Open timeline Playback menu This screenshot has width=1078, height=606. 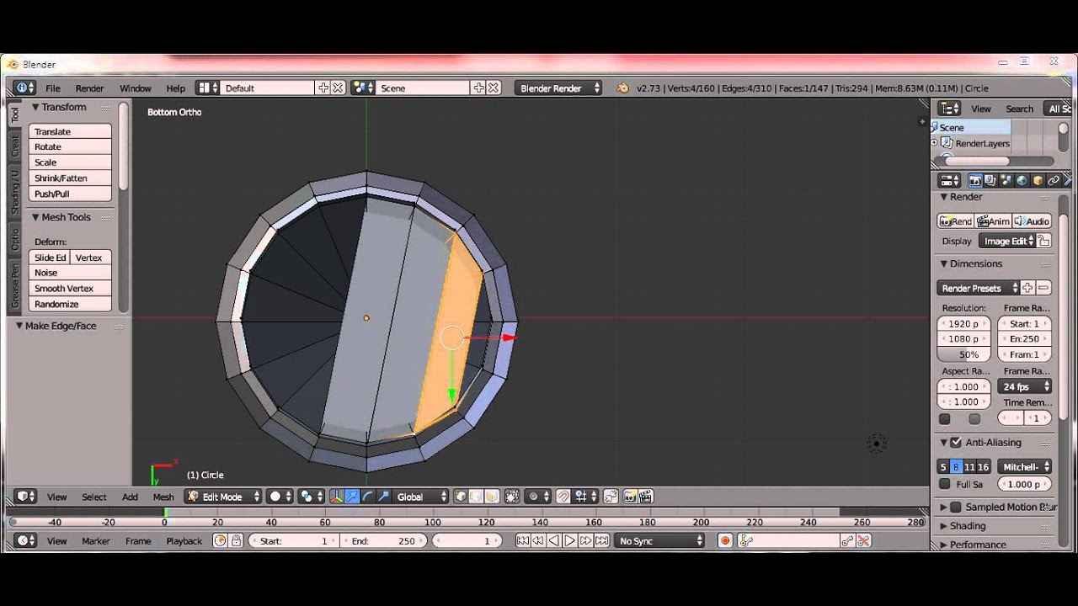[184, 540]
